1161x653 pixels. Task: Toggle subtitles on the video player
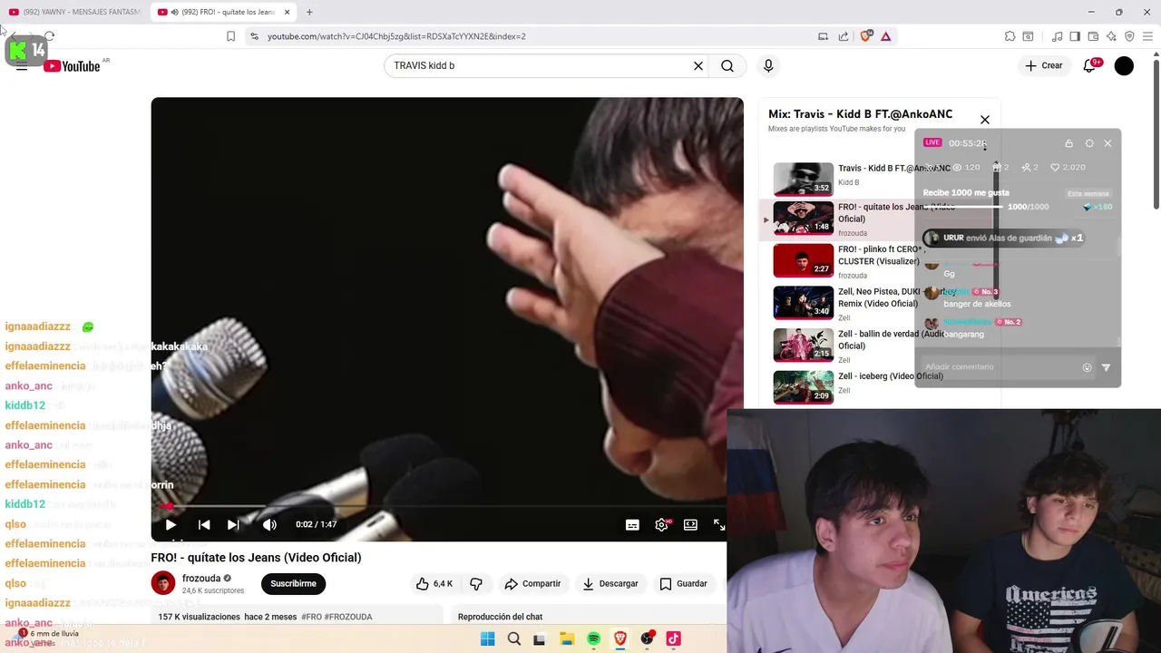click(x=632, y=524)
